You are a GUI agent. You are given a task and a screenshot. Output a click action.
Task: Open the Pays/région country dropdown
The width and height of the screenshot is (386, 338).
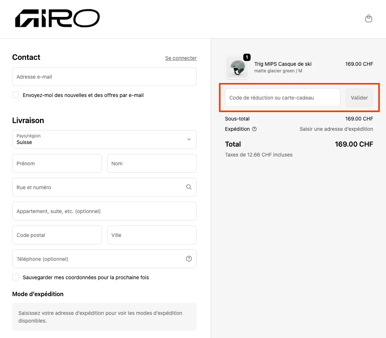click(x=104, y=140)
